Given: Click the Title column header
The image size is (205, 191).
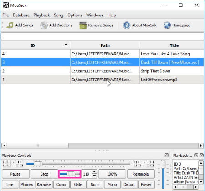Looking at the screenshot, I should coord(172,45).
